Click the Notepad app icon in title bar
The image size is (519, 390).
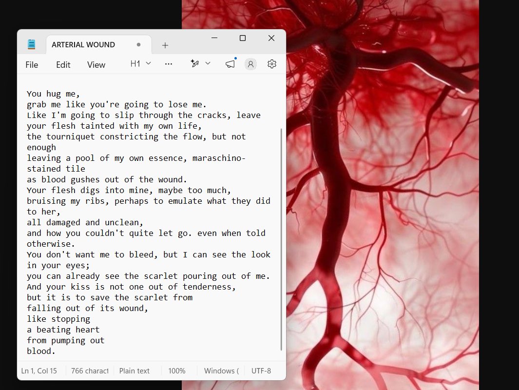32,44
